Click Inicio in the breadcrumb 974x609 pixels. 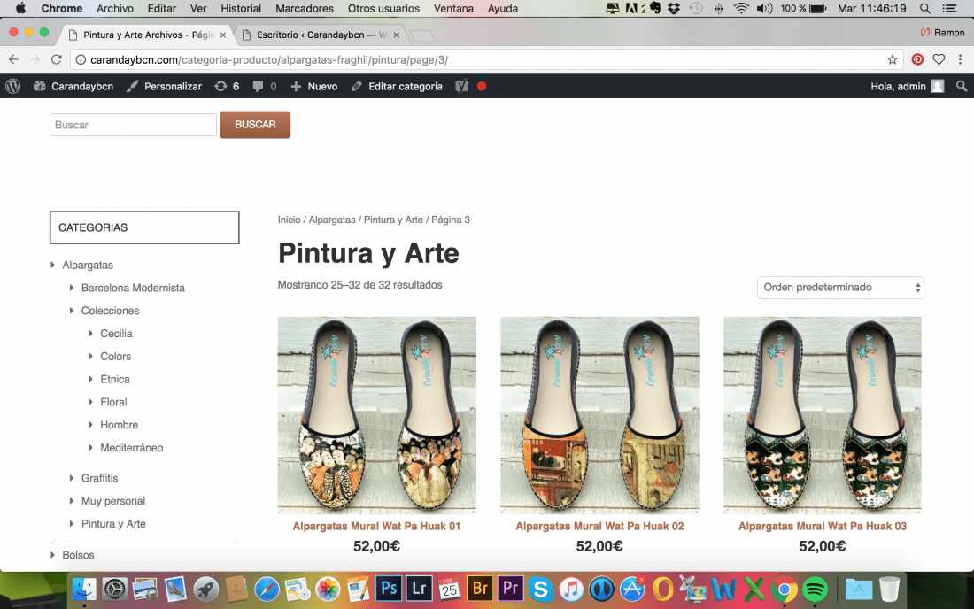click(x=289, y=220)
